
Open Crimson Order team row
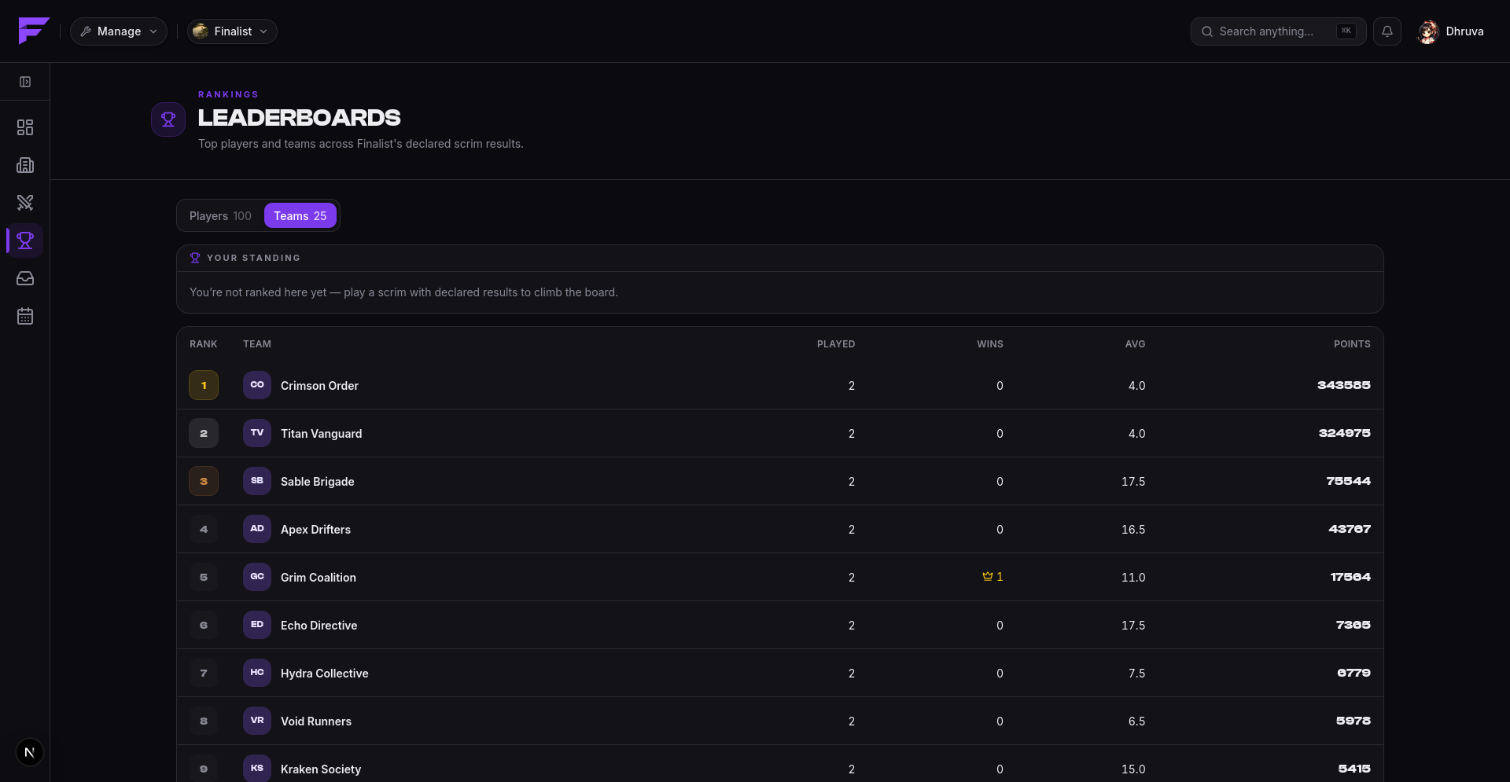point(780,385)
